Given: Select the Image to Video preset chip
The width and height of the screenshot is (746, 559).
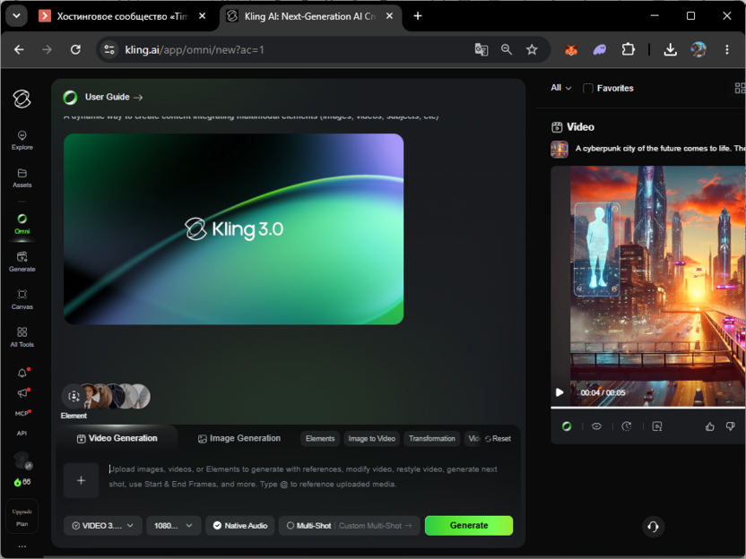Looking at the screenshot, I should pos(371,439).
